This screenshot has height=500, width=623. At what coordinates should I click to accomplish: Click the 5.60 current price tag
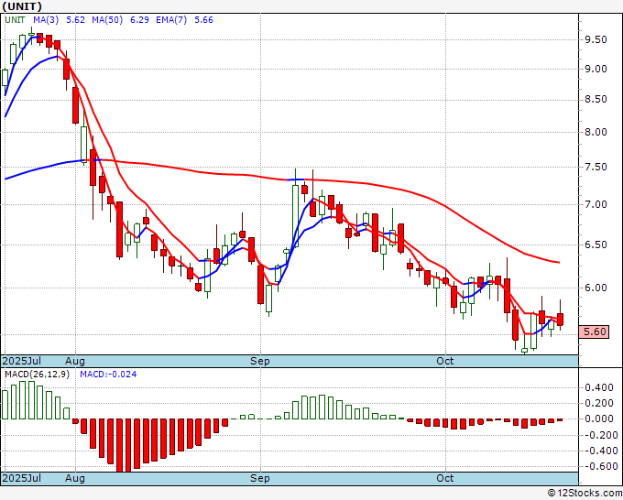tap(594, 332)
